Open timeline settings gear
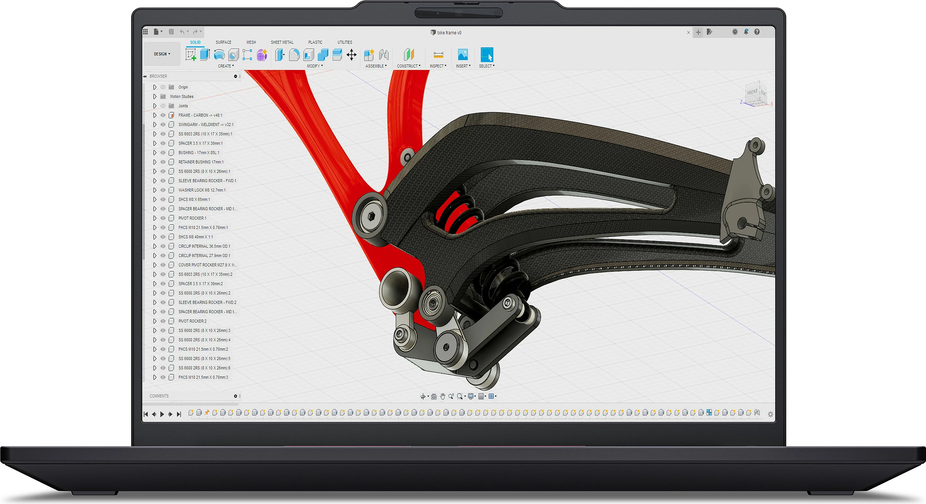Viewport: 926px width, 504px height. coord(770,414)
